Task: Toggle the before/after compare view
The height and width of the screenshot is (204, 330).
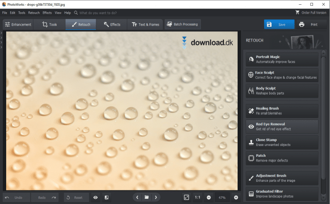Action: point(107,197)
